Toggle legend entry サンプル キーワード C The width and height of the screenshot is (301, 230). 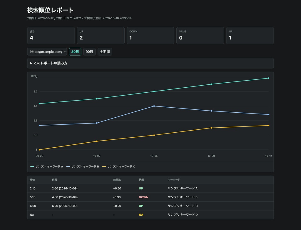coord(119,166)
